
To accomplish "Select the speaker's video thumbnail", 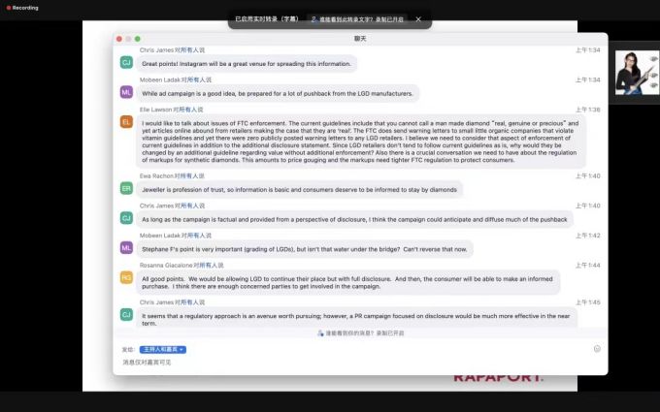I will pyautogui.click(x=637, y=73).
